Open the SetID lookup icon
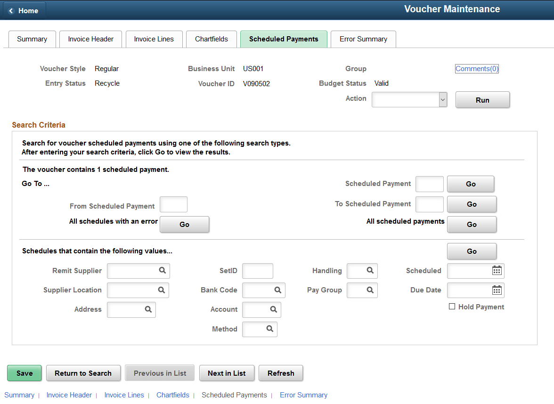The width and height of the screenshot is (554, 404). (x=258, y=271)
